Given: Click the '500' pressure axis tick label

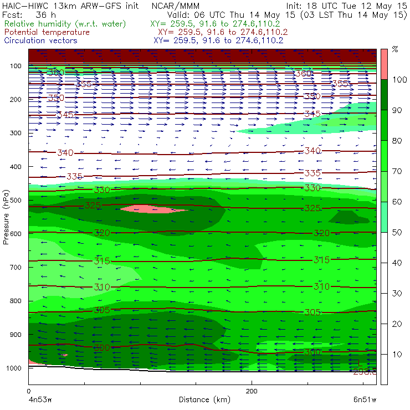Looking at the screenshot, I should (16, 201).
